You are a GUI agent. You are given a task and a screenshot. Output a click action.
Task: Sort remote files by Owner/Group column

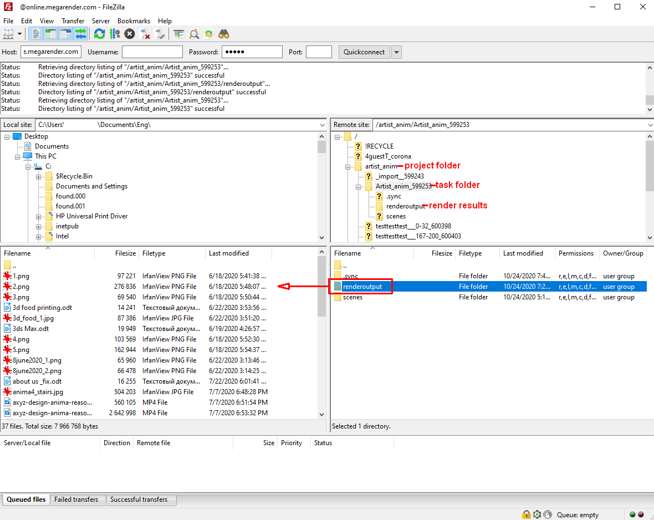[623, 253]
